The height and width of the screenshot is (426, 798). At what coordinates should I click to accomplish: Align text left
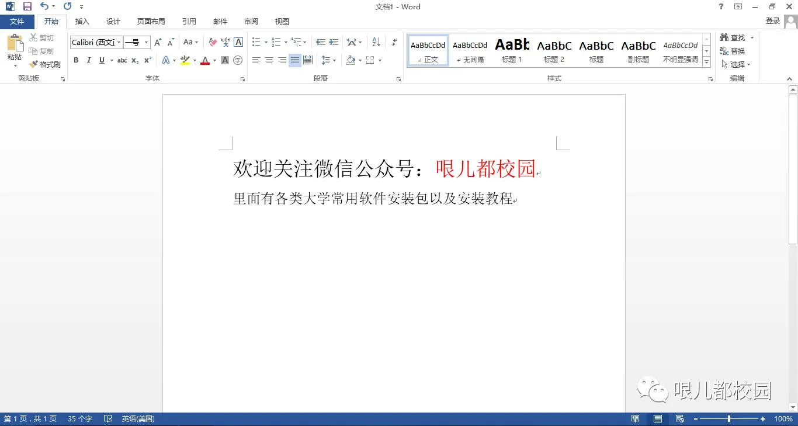256,60
